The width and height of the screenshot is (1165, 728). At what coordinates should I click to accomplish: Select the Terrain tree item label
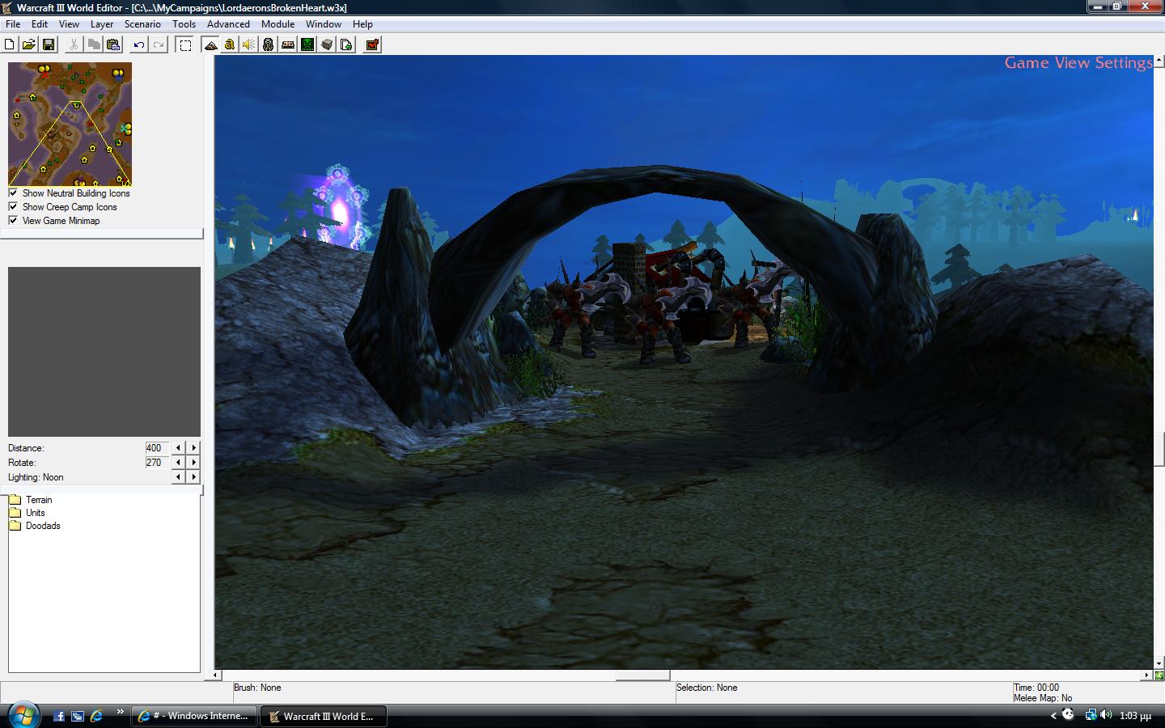[x=39, y=500]
